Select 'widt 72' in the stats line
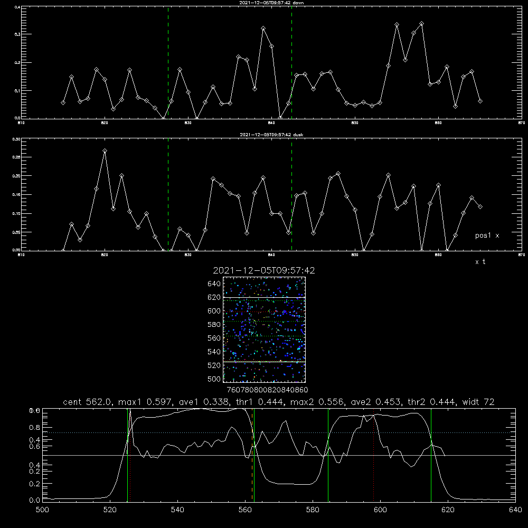 [478, 402]
